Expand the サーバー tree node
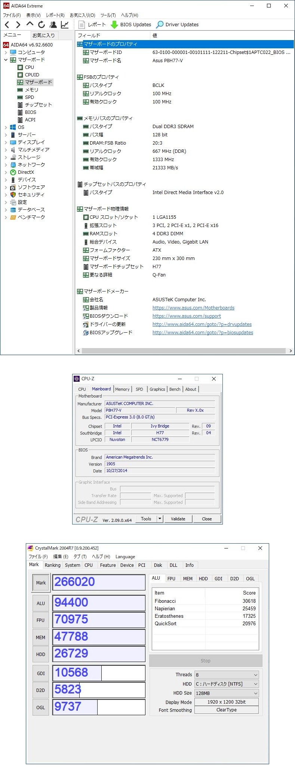The height and width of the screenshot is (783, 295). (6, 135)
